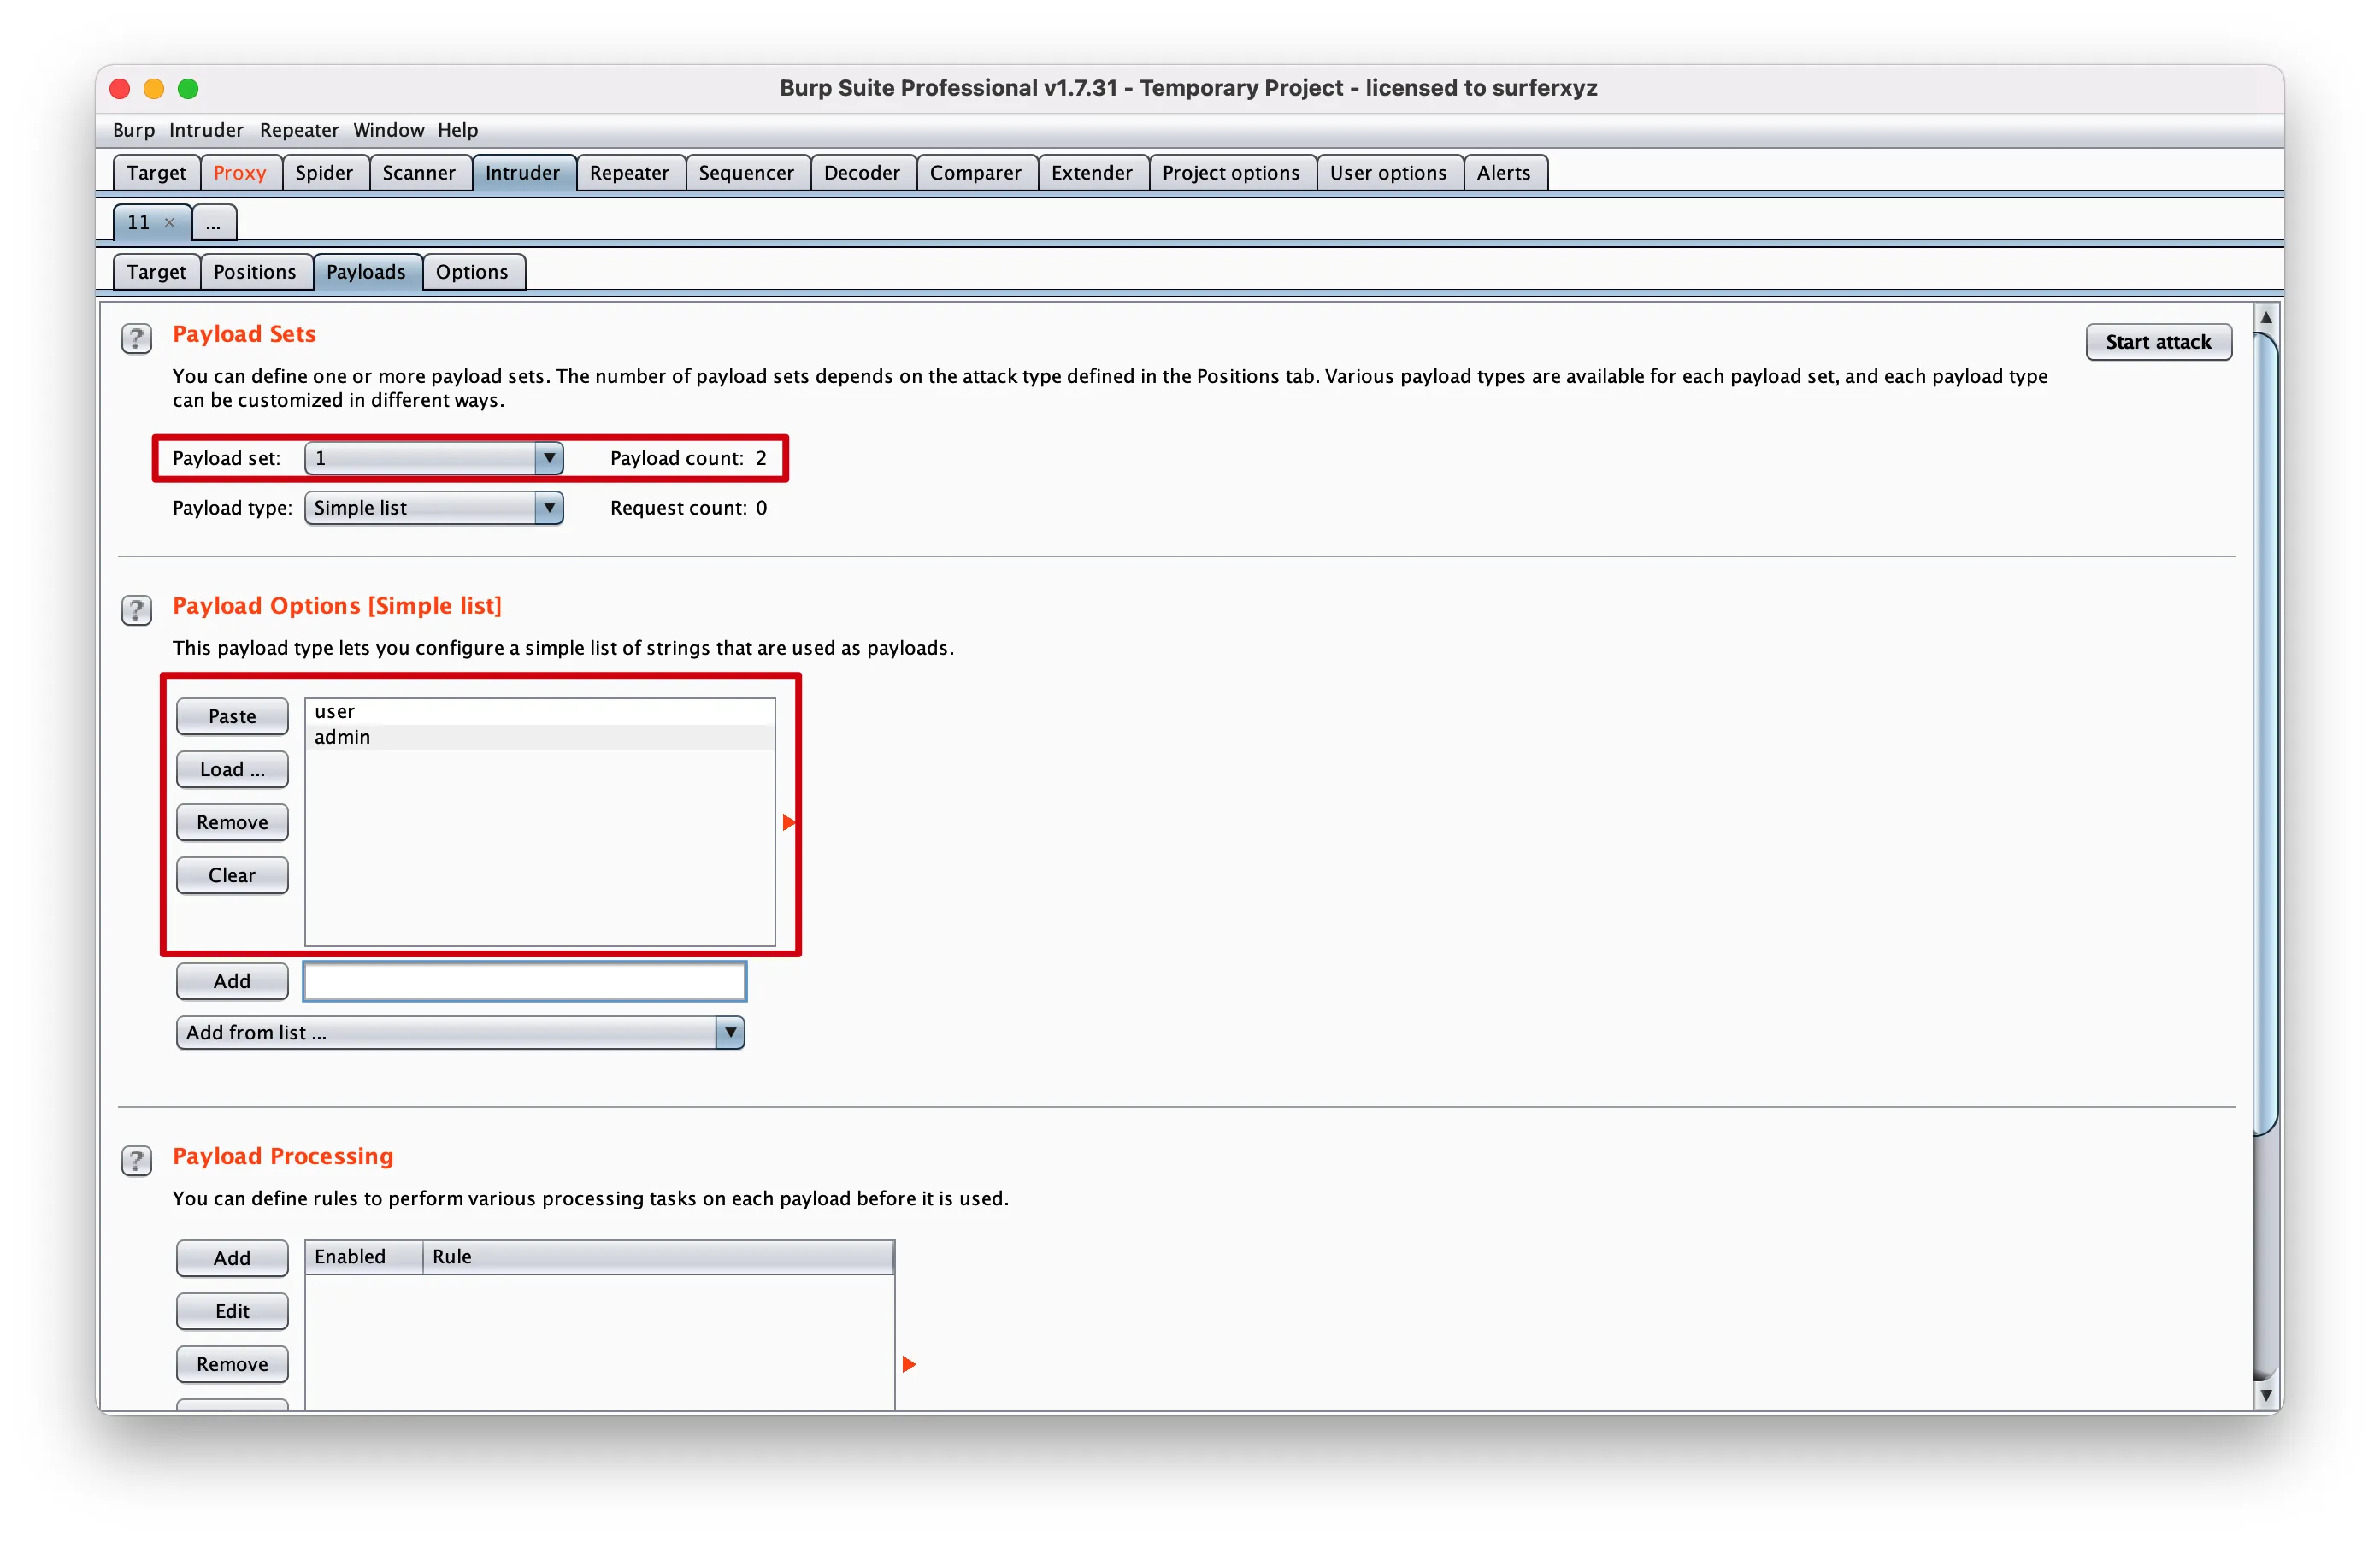Switch to the Scanner tab
2380x1542 pixels.
(419, 173)
